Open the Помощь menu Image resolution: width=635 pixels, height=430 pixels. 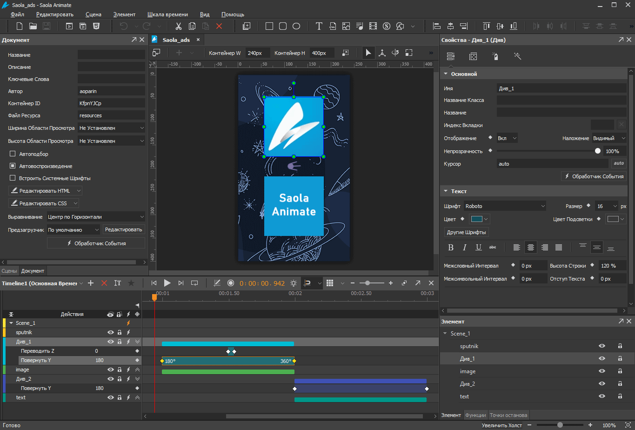[x=233, y=14]
